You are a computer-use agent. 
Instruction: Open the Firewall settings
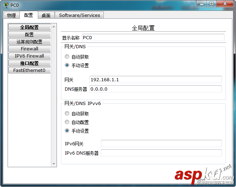coord(29,49)
